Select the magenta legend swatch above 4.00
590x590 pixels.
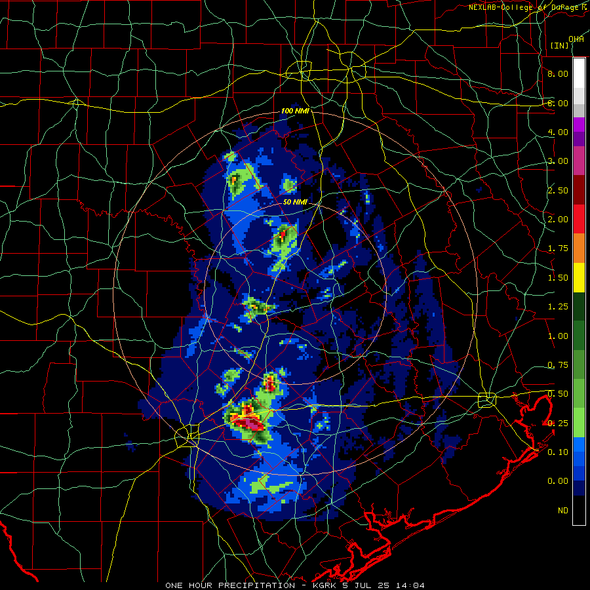[x=579, y=125]
